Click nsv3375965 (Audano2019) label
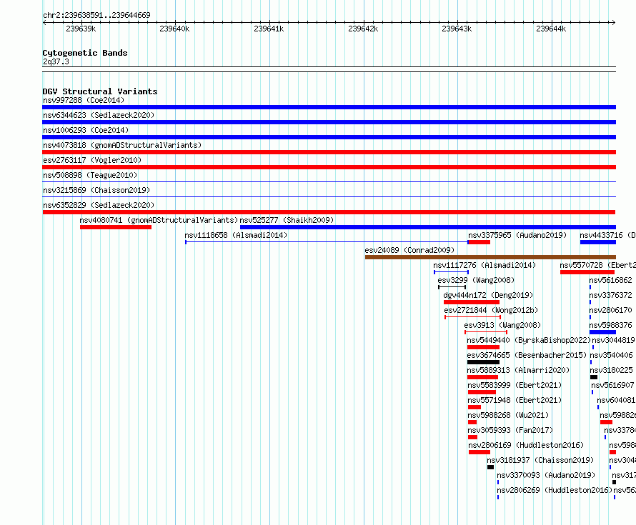636x525 pixels. click(x=517, y=235)
